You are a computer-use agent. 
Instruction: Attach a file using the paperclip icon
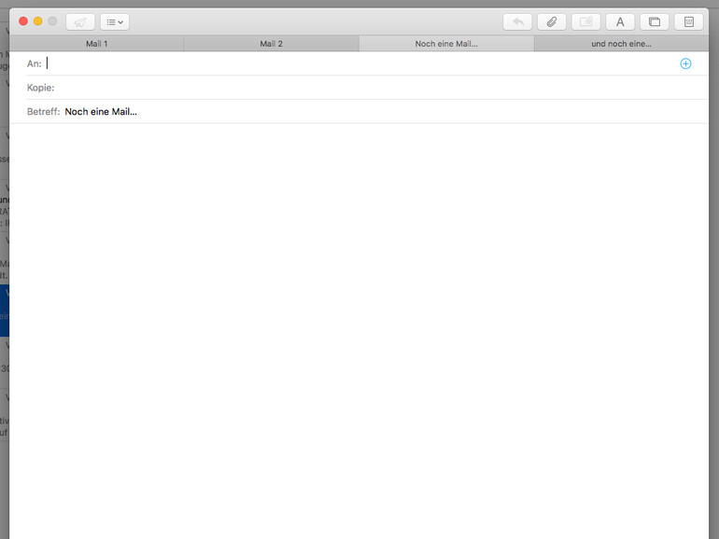[552, 22]
